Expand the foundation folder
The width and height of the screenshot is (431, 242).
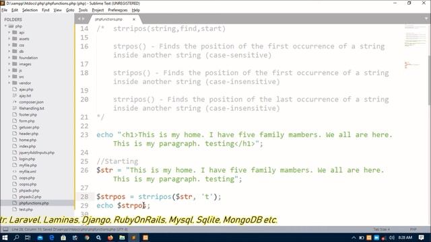9,58
